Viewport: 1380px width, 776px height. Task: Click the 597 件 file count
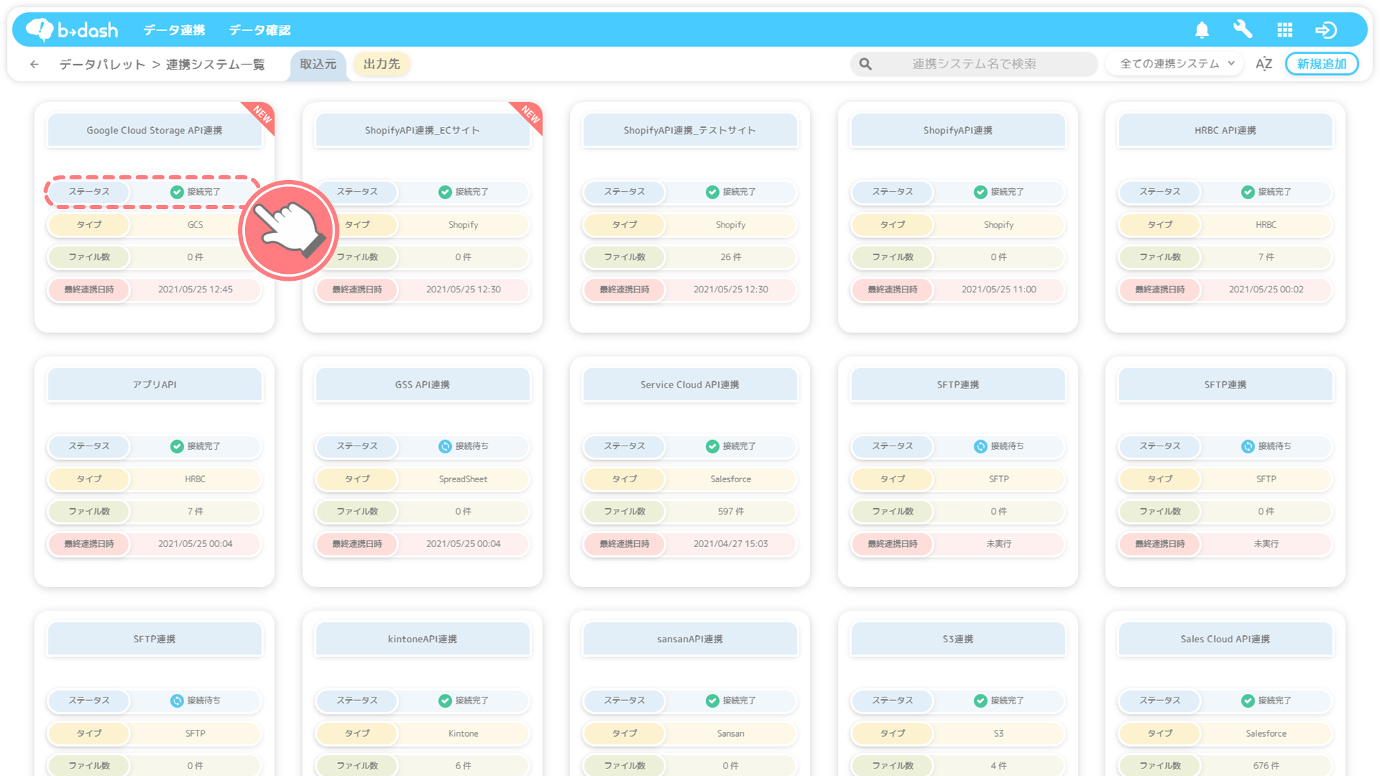click(731, 512)
